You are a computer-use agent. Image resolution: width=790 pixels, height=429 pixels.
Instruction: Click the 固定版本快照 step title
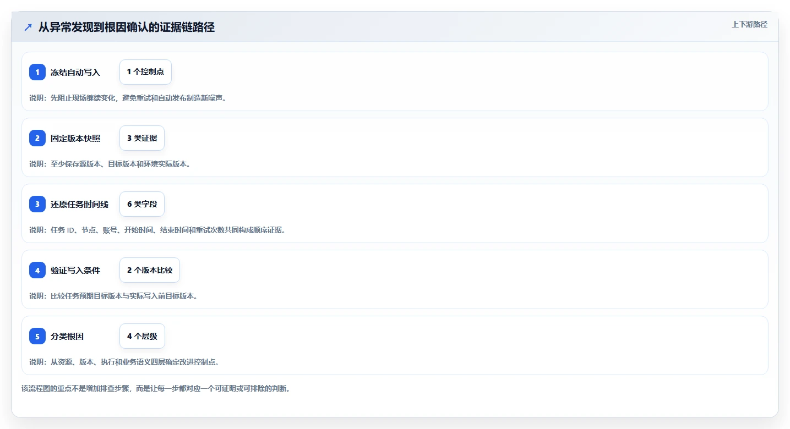pos(75,138)
